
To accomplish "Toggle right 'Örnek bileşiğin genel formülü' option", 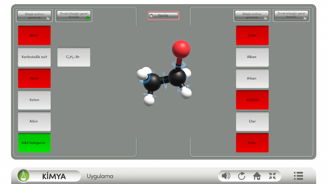I will [x=291, y=15].
